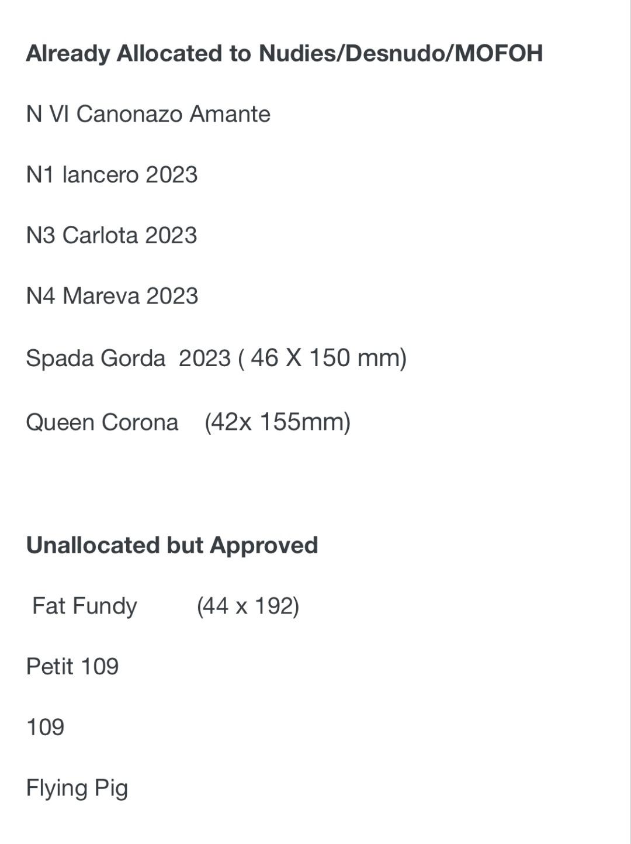This screenshot has height=844, width=631.
Task: Select the (46 X 150 mm) dimensions
Action: [x=323, y=358]
